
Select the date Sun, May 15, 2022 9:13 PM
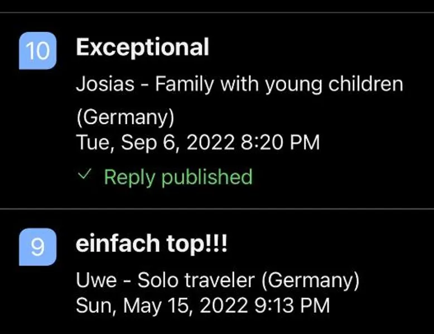pos(202,306)
